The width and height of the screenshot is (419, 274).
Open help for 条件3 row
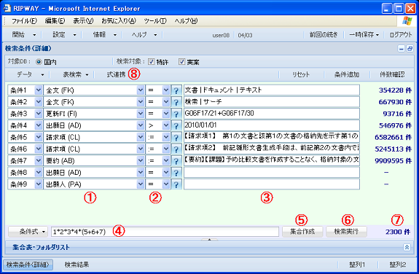pos(176,114)
